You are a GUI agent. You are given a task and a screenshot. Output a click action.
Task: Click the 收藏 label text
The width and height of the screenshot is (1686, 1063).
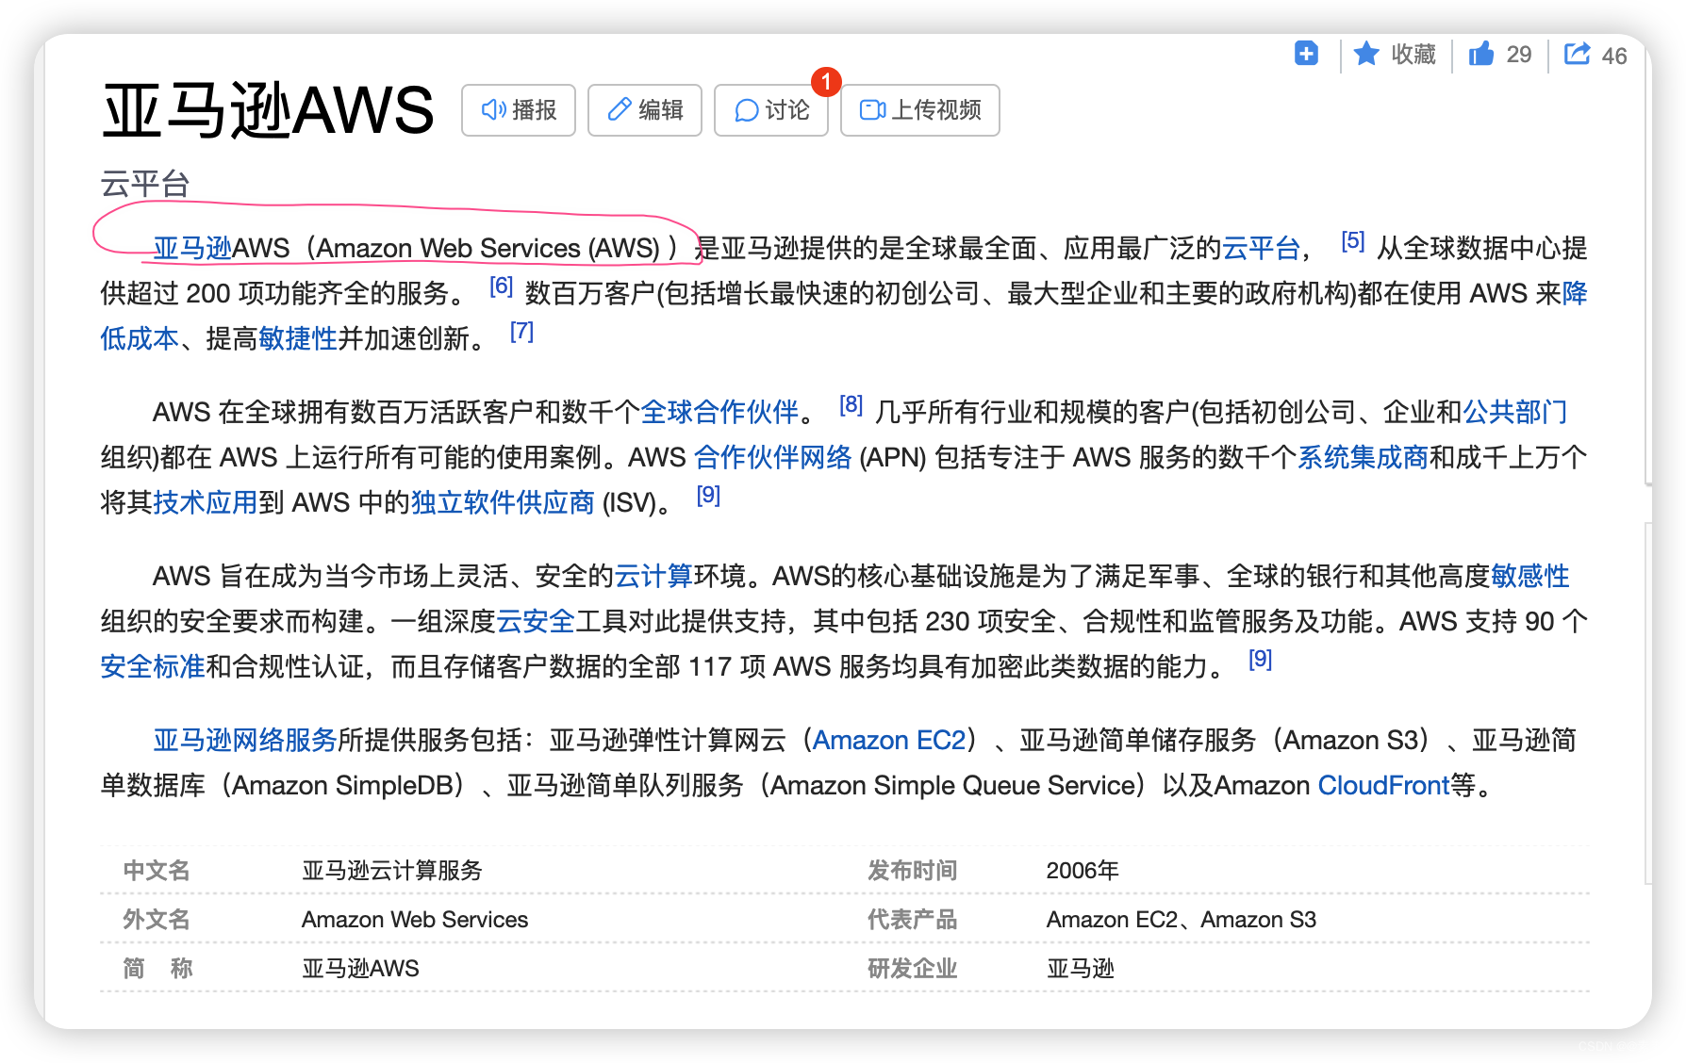tap(1413, 55)
